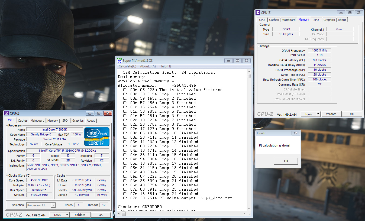Select the CPU tab in CPU-Z CPU window
Viewport: 365px width, 221px height.
tap(11, 120)
